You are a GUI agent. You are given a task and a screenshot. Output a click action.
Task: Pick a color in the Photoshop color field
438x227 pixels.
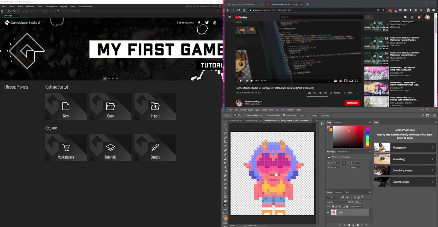tap(348, 137)
